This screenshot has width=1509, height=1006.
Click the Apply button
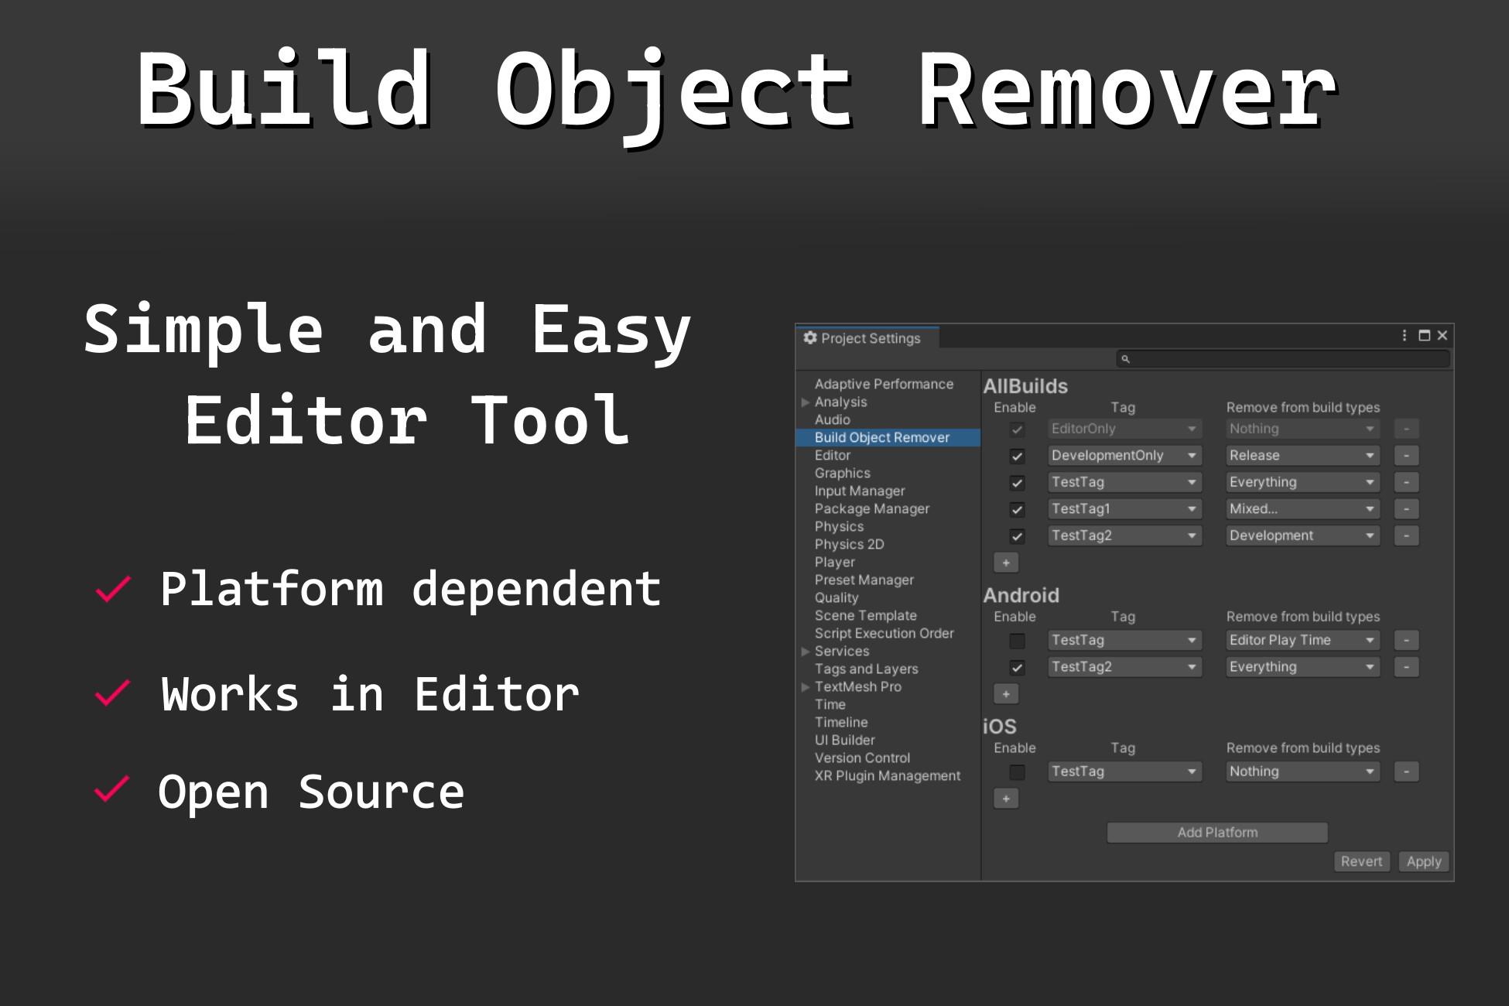[1423, 862]
